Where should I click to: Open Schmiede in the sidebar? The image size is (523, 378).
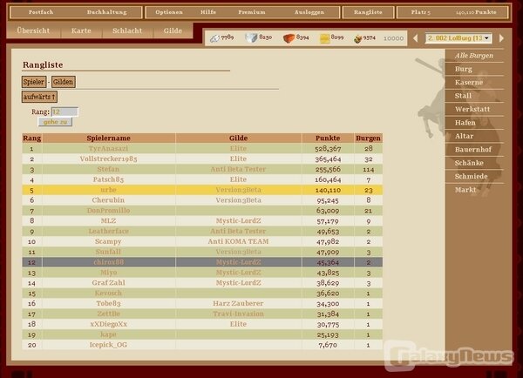(471, 176)
